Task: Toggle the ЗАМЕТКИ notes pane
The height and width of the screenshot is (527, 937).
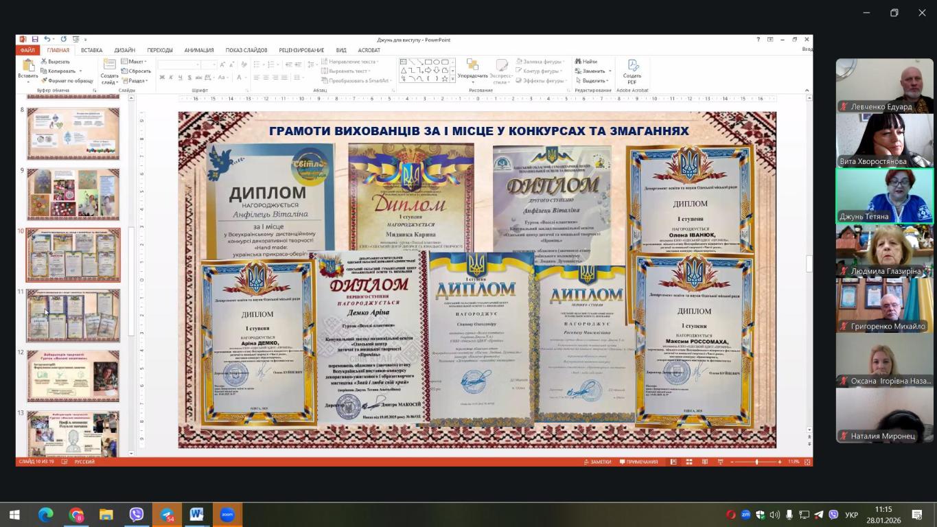Action: click(x=597, y=462)
